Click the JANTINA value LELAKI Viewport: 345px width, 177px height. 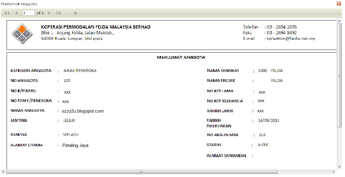(69, 121)
